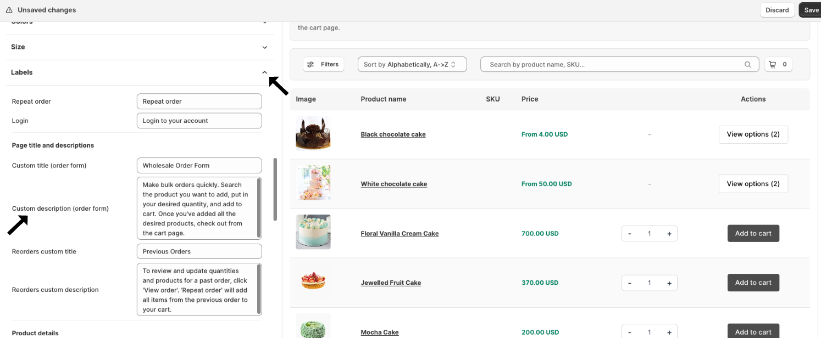This screenshot has width=821, height=338.
Task: Open the White chocolate cake product link
Action: coord(393,184)
